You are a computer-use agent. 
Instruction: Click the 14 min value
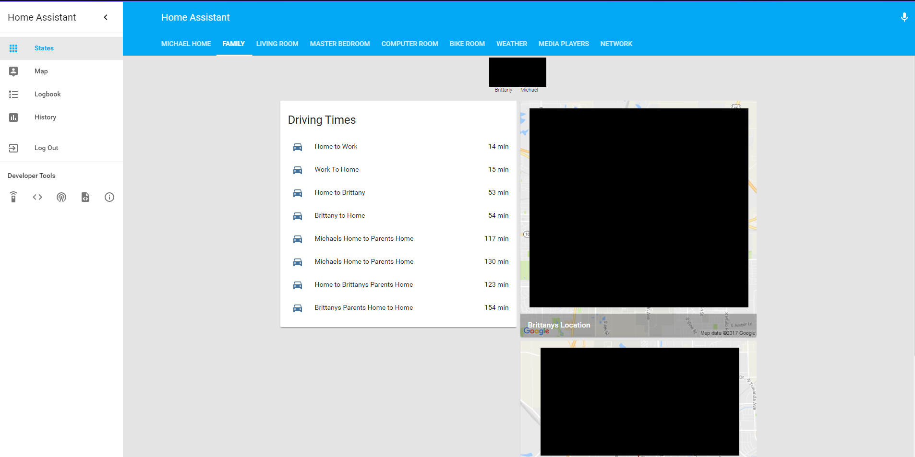click(x=498, y=147)
